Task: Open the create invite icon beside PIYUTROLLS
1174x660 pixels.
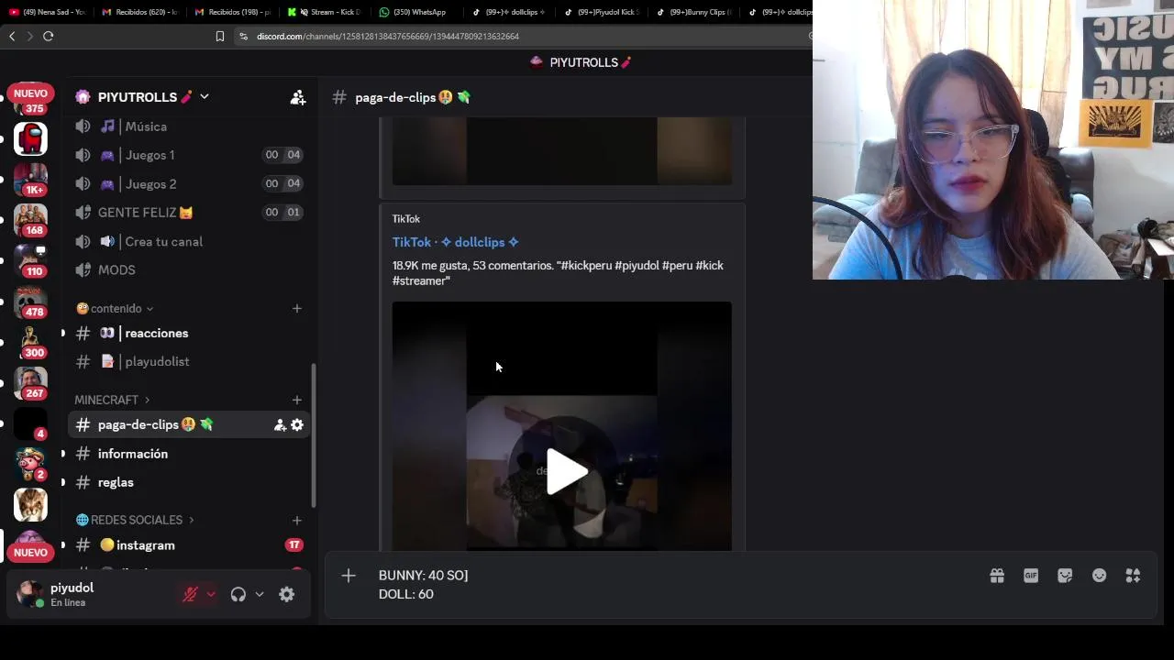Action: point(297,97)
